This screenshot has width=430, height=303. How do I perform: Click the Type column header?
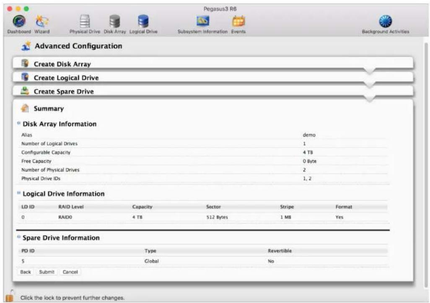pyautogui.click(x=150, y=251)
